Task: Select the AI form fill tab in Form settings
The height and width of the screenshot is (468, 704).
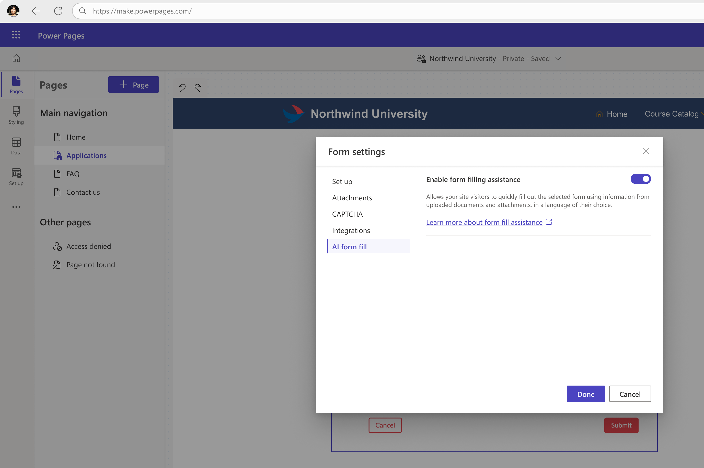Action: [349, 246]
